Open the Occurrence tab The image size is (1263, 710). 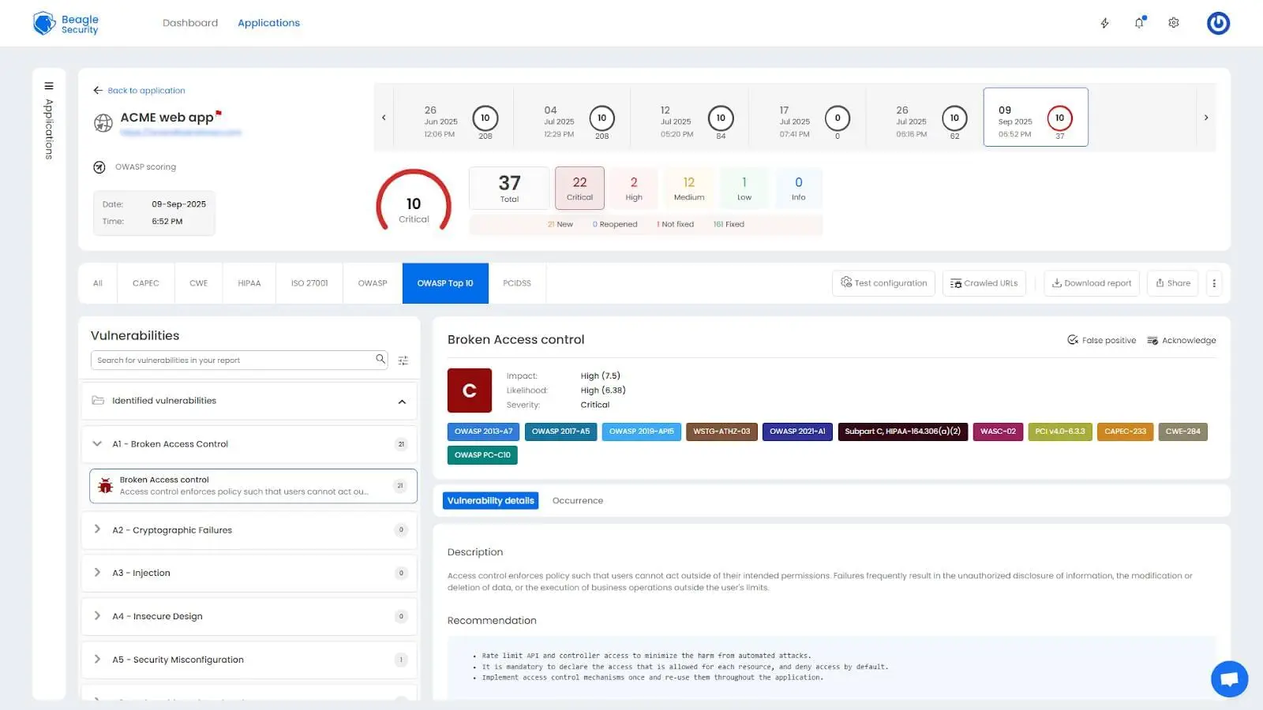coord(577,501)
